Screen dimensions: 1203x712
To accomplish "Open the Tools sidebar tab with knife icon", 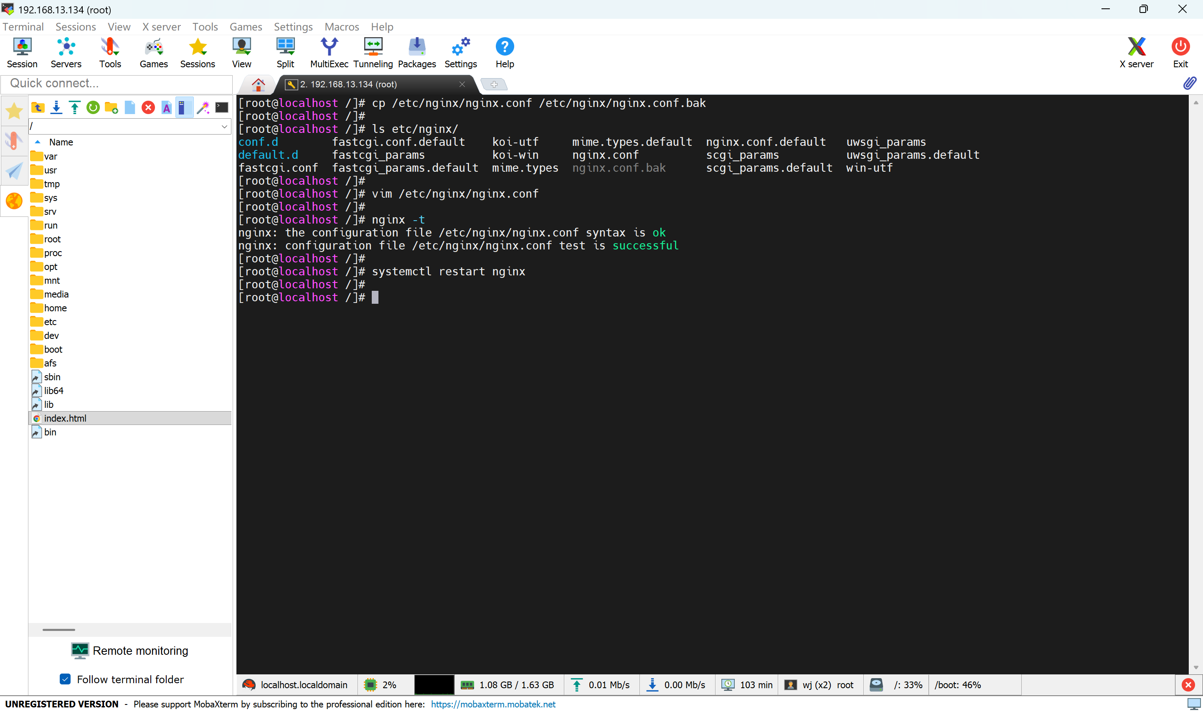I will [14, 140].
